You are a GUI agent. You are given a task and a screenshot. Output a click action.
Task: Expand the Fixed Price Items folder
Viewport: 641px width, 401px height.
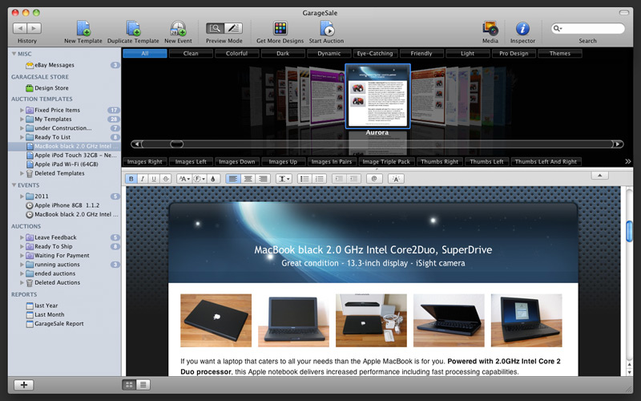pos(22,110)
